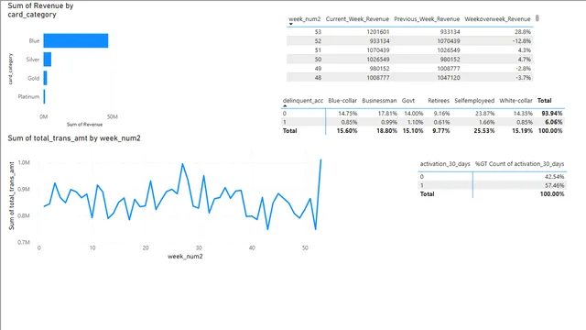This screenshot has height=330, width=586.
Task: Click the 0.7M y-axis label
Action: click(24, 242)
